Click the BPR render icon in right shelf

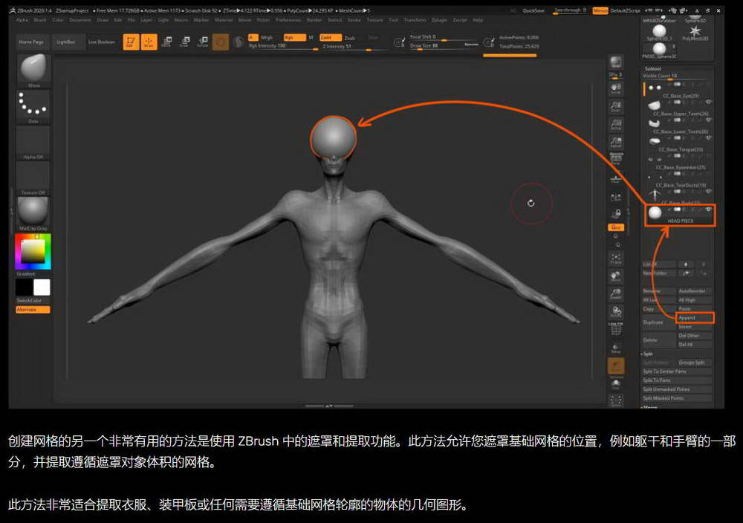coord(616,63)
